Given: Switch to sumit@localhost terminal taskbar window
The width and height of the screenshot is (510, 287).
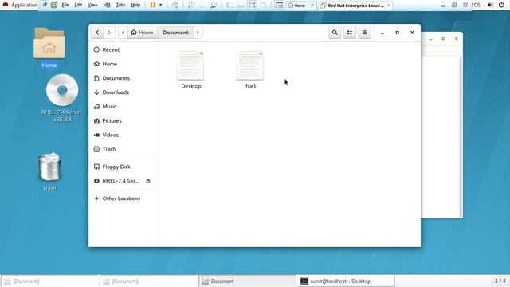Looking at the screenshot, I should tap(347, 281).
